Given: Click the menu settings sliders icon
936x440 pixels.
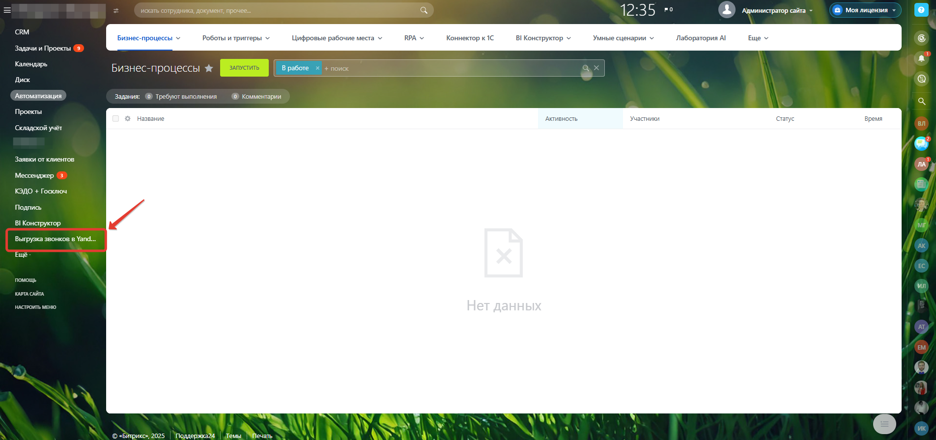Looking at the screenshot, I should tap(116, 10).
